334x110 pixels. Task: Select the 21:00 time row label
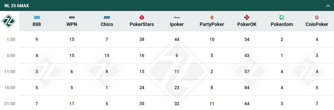(x=11, y=104)
